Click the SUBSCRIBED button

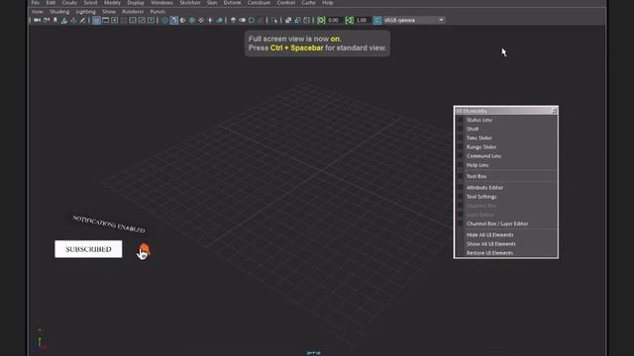88,249
